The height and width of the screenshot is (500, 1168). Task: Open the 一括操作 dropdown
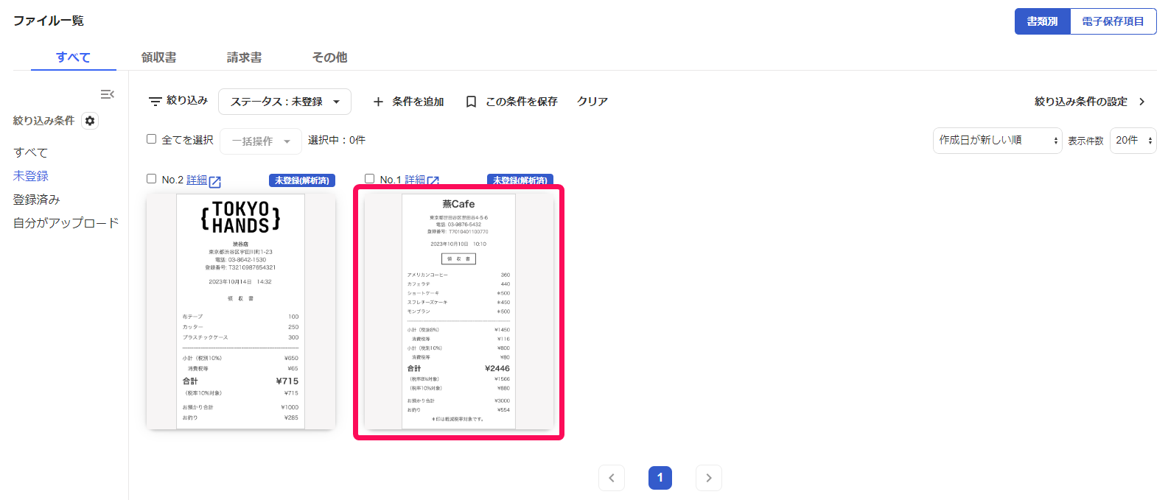pyautogui.click(x=261, y=141)
